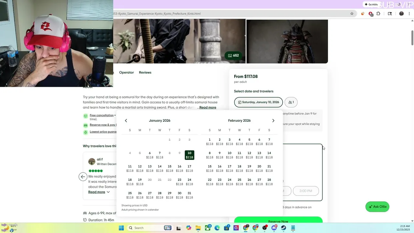Image resolution: width=414 pixels, height=233 pixels.
Task: Select January 7 in the calendar
Action: tap(159, 155)
